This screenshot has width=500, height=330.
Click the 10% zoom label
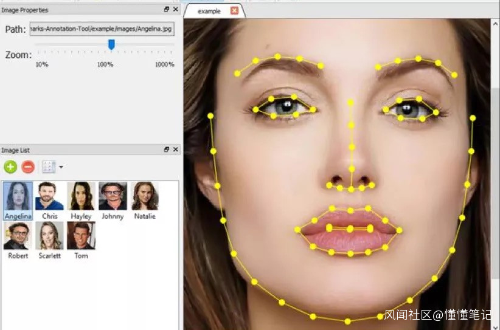tap(42, 64)
